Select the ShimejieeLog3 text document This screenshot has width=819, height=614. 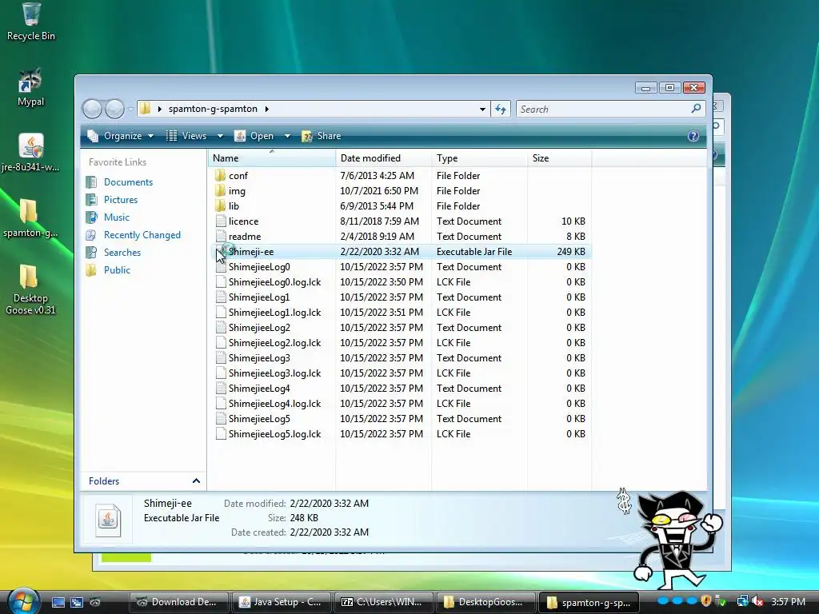click(400, 357)
